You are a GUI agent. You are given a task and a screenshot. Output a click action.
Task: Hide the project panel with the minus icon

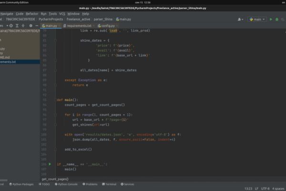37,26
